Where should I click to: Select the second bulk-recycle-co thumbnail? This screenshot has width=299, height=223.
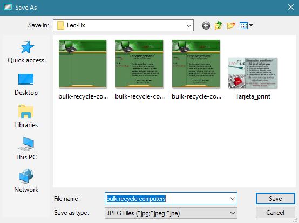click(139, 69)
